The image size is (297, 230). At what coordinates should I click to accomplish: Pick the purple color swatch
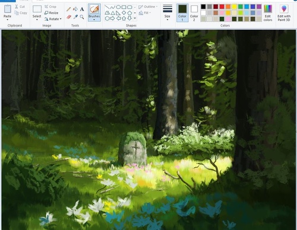click(x=259, y=7)
